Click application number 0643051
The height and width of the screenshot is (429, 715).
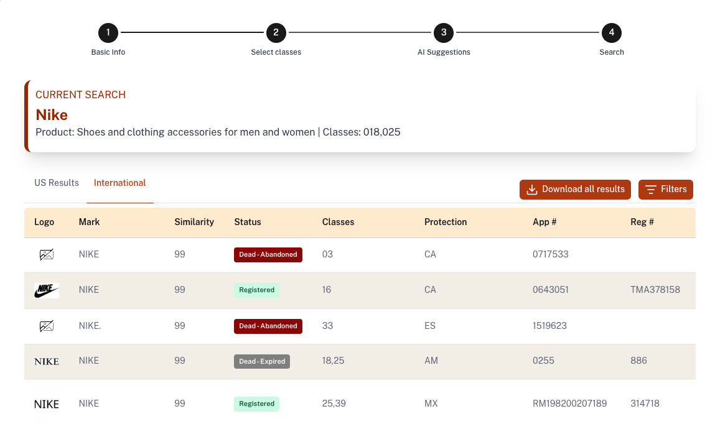[x=550, y=290]
